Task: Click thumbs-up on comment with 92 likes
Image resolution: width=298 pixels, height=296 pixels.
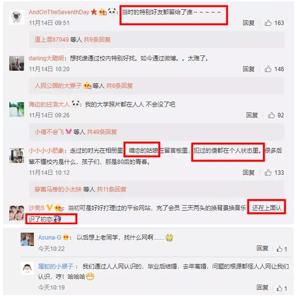Action: click(271, 115)
